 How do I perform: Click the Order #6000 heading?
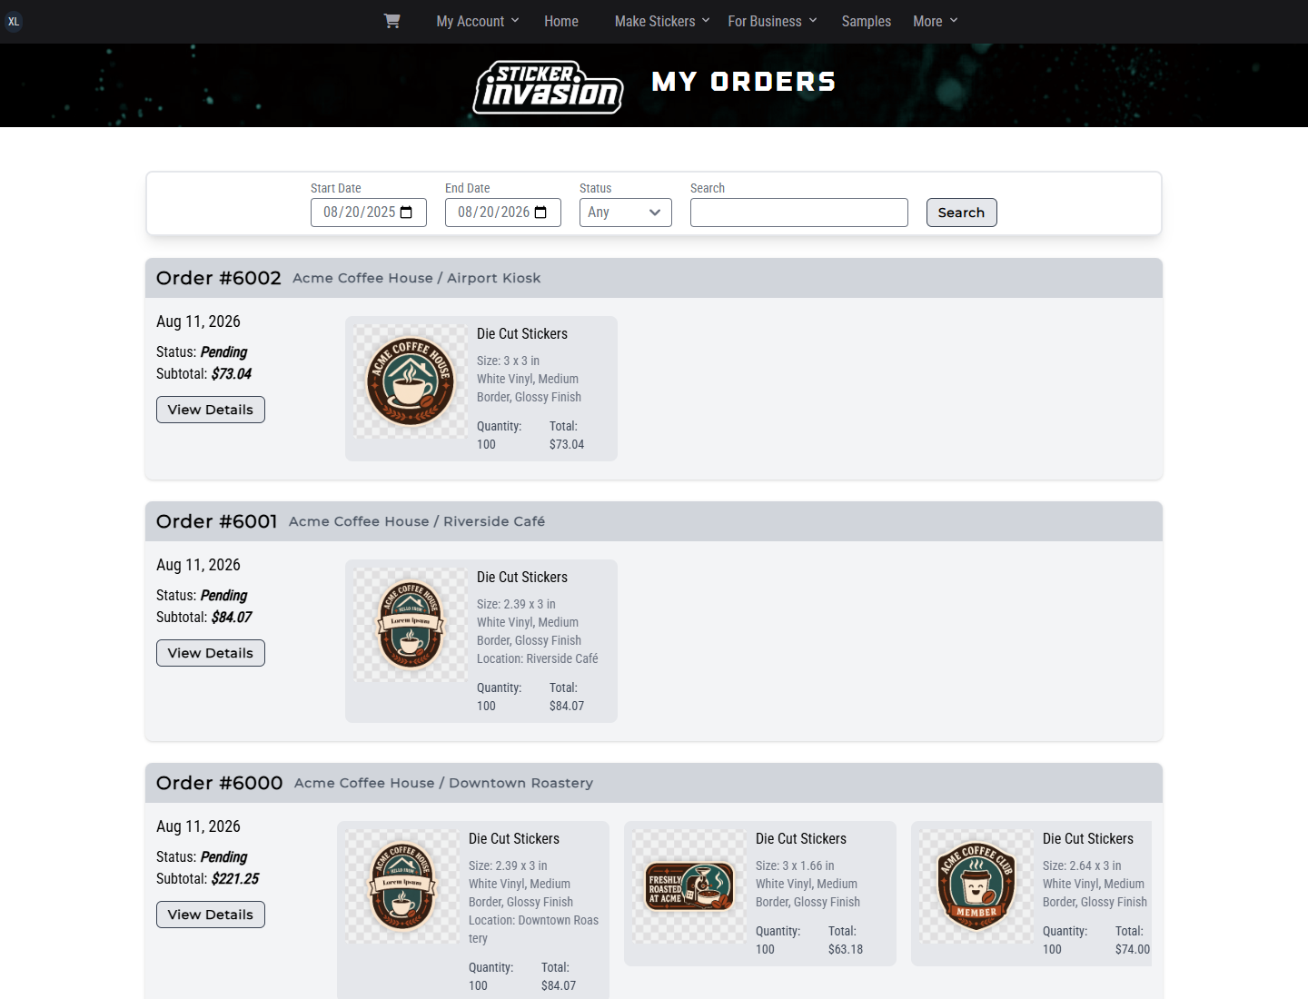[220, 783]
